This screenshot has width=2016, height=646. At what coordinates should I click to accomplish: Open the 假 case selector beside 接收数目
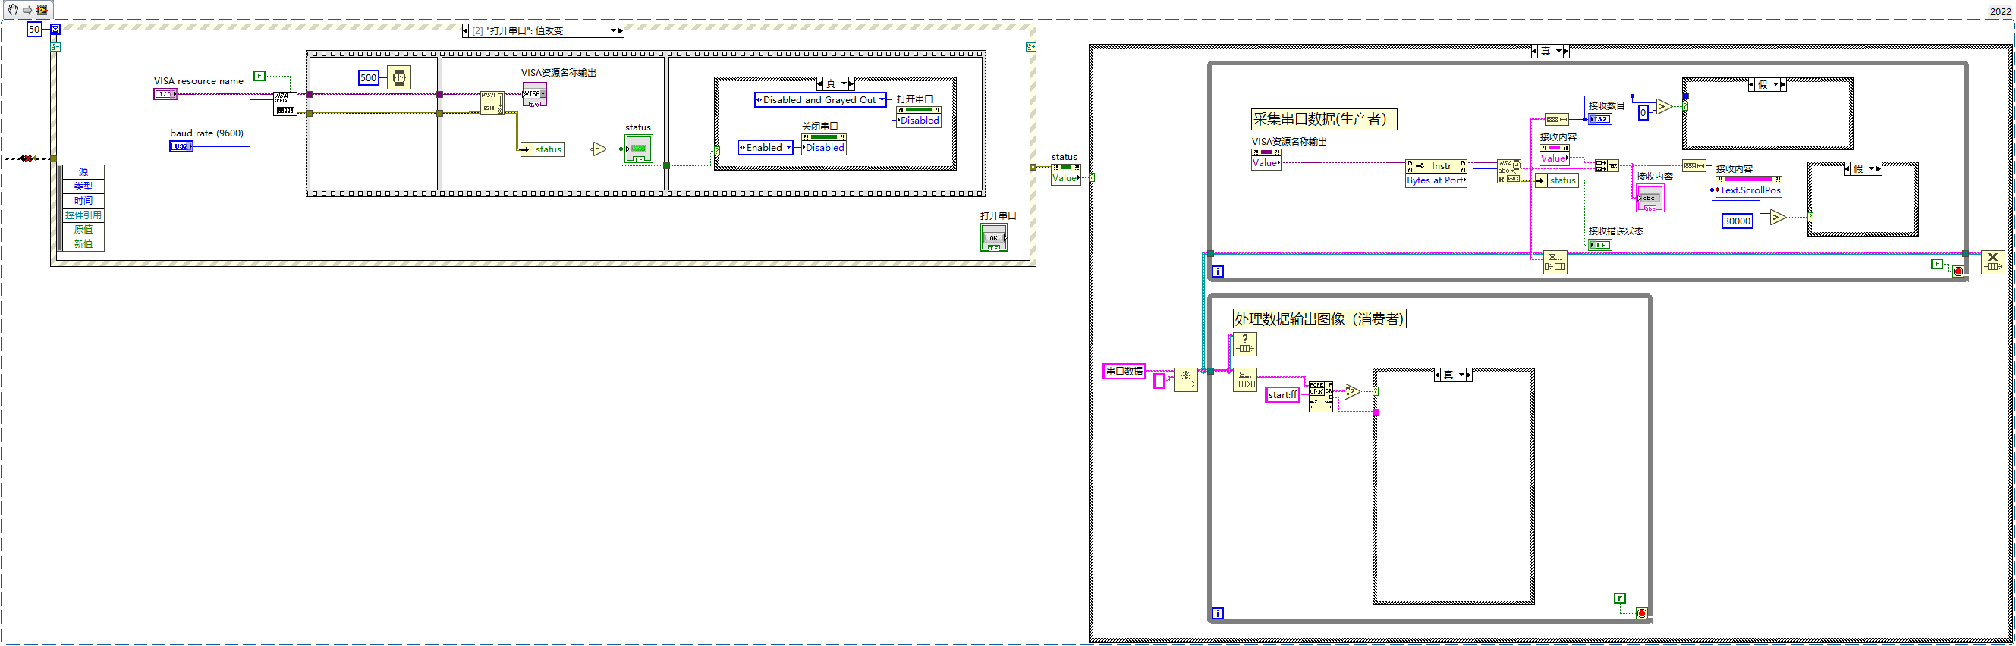pyautogui.click(x=1767, y=84)
